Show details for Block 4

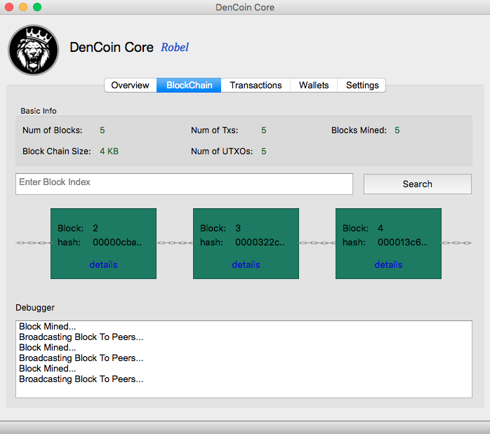pyautogui.click(x=388, y=264)
